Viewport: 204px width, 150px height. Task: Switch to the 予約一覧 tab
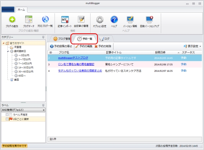coord(85,39)
